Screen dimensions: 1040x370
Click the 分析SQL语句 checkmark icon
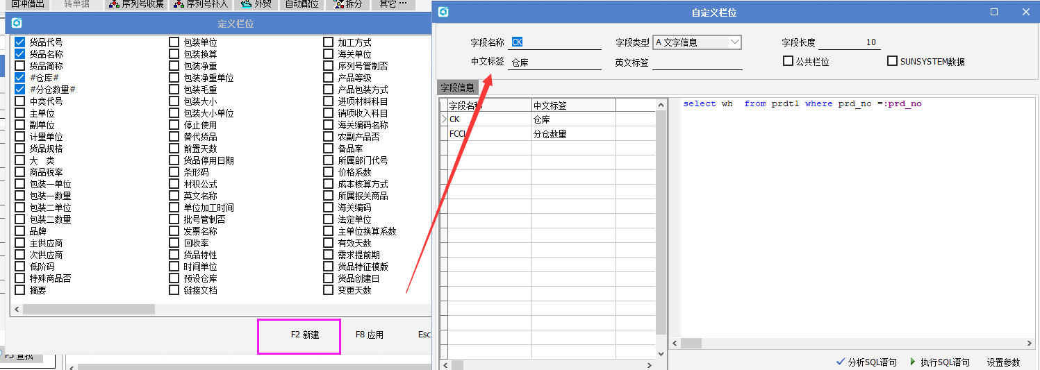click(x=841, y=362)
